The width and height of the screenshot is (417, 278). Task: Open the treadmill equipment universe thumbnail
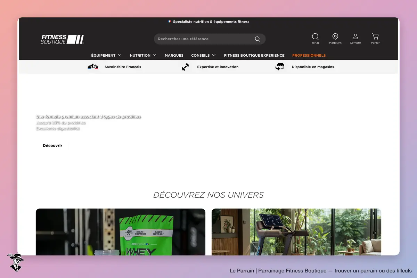(296, 232)
